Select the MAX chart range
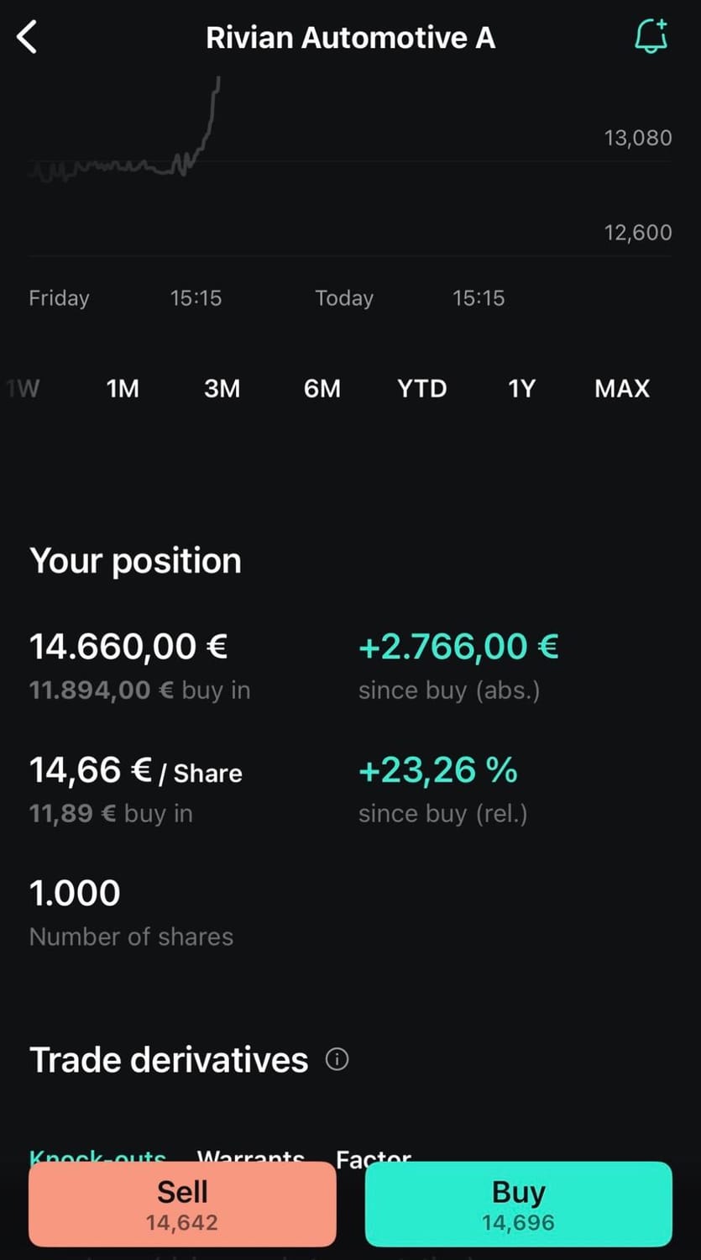Screen dimensions: 701x1260 tap(622, 389)
